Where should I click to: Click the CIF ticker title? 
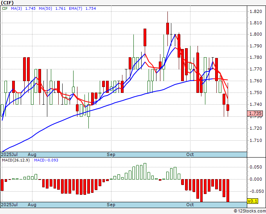click(7, 3)
